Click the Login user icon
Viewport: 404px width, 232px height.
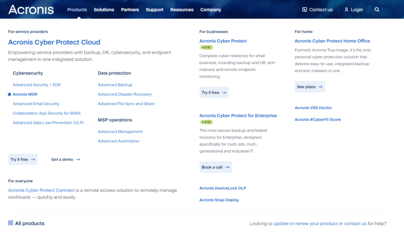pyautogui.click(x=346, y=9)
